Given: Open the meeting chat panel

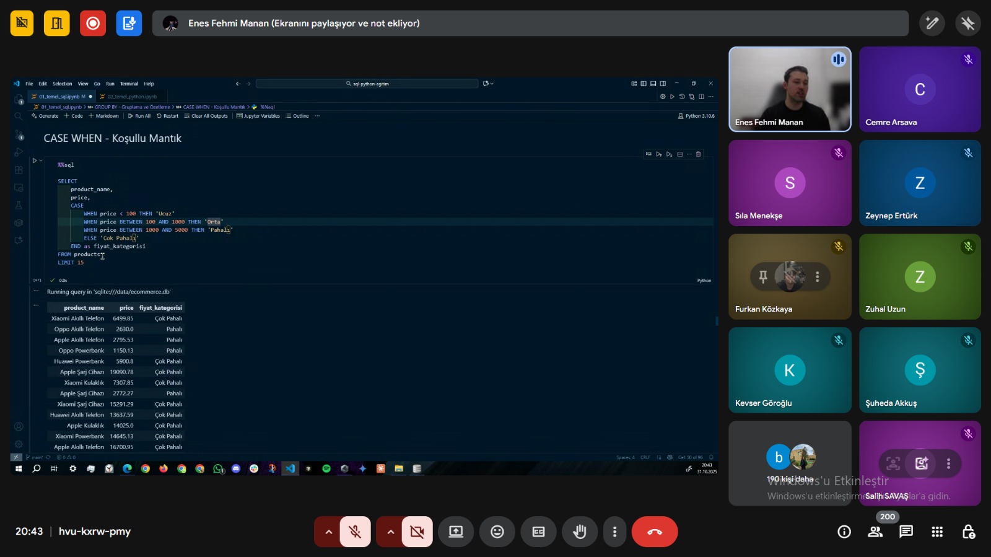Looking at the screenshot, I should (x=906, y=532).
